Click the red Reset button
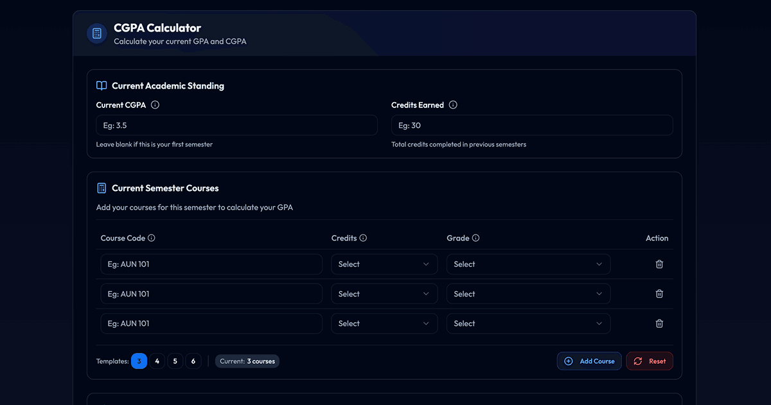Screen dimensions: 771x405 (650, 361)
